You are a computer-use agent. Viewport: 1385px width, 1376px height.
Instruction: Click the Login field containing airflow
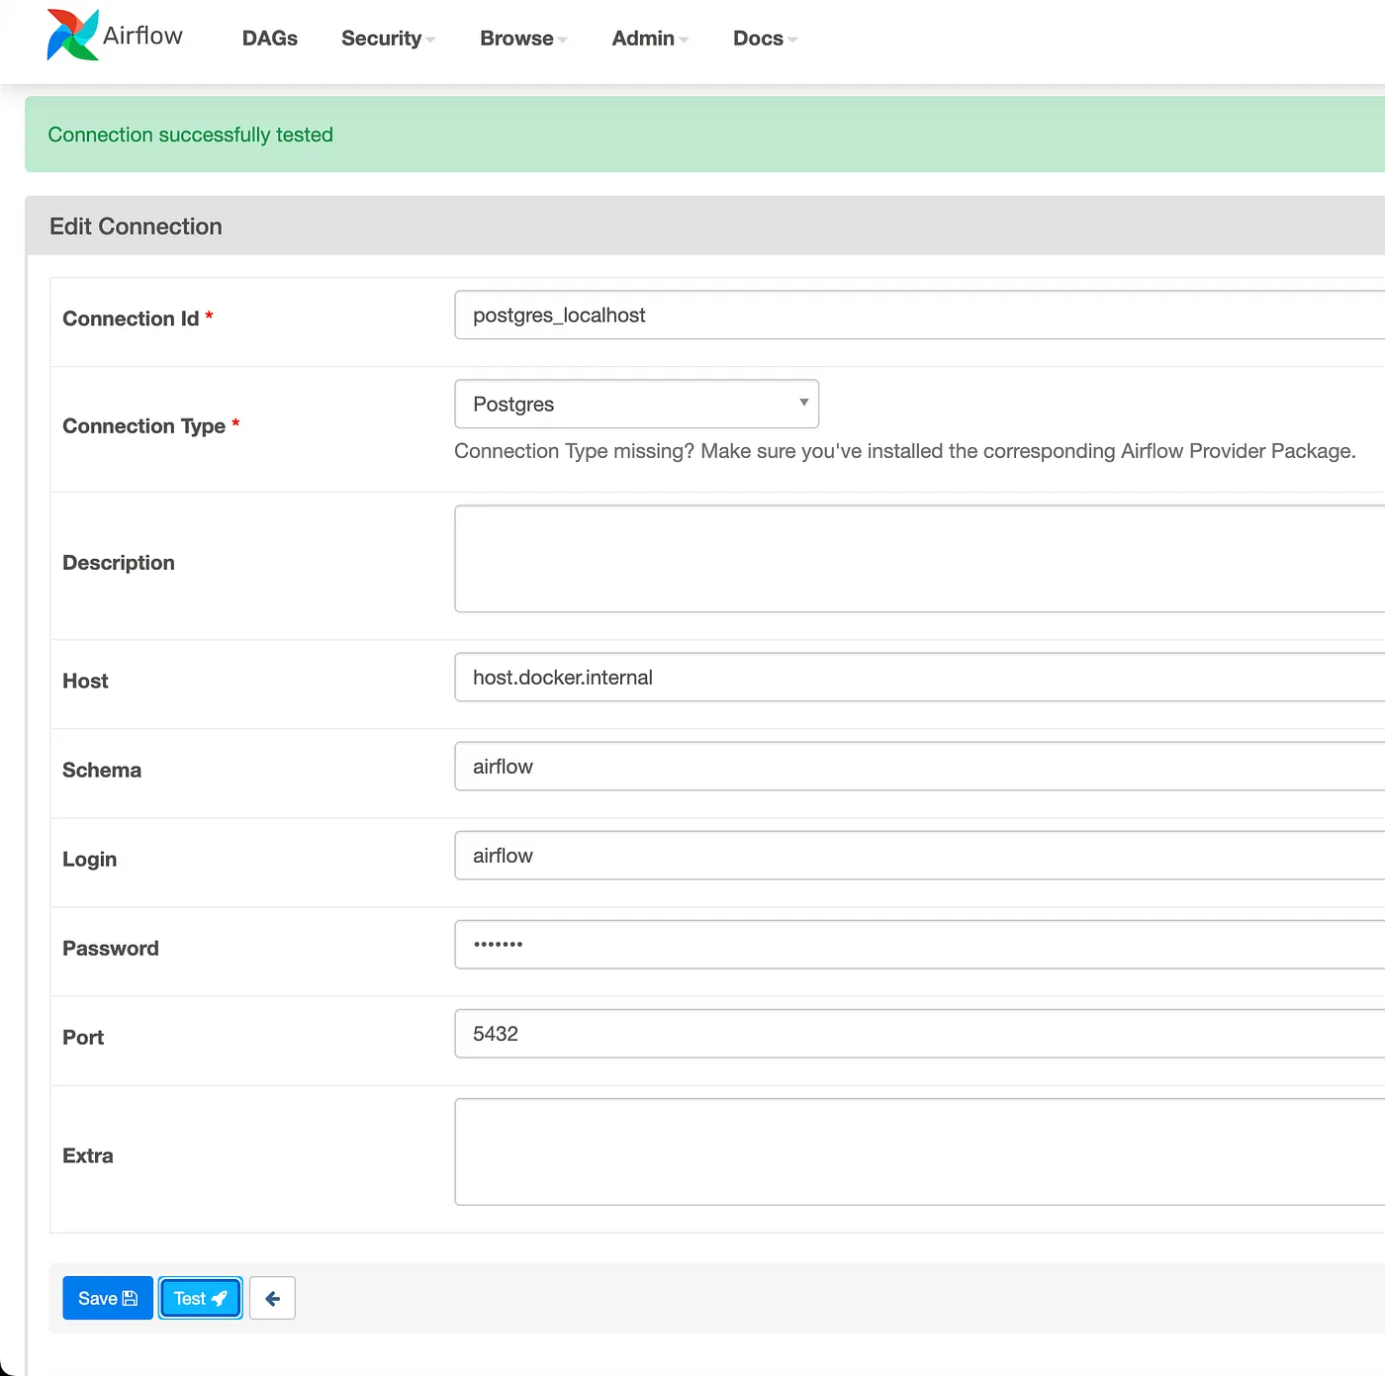click(x=919, y=855)
